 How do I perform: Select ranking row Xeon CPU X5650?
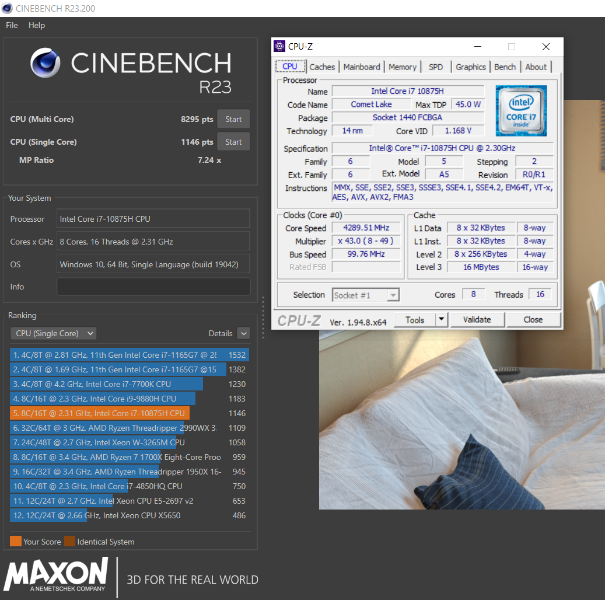click(130, 515)
